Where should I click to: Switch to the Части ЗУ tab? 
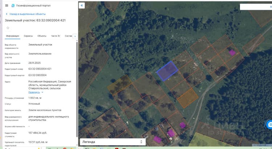(55, 36)
